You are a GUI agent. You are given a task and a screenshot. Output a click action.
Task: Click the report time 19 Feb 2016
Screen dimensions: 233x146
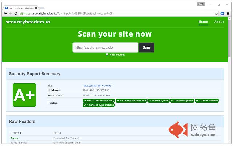coord(97,95)
